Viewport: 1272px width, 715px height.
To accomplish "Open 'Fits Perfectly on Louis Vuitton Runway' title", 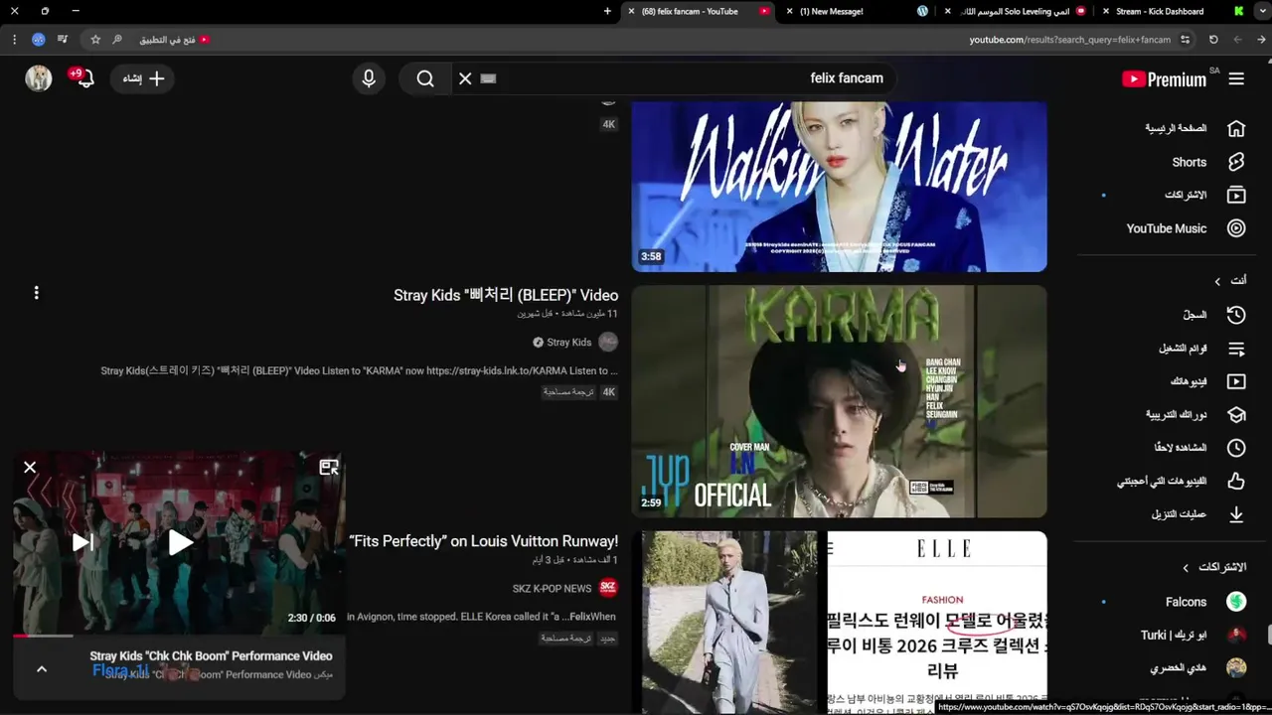I will pos(483,541).
